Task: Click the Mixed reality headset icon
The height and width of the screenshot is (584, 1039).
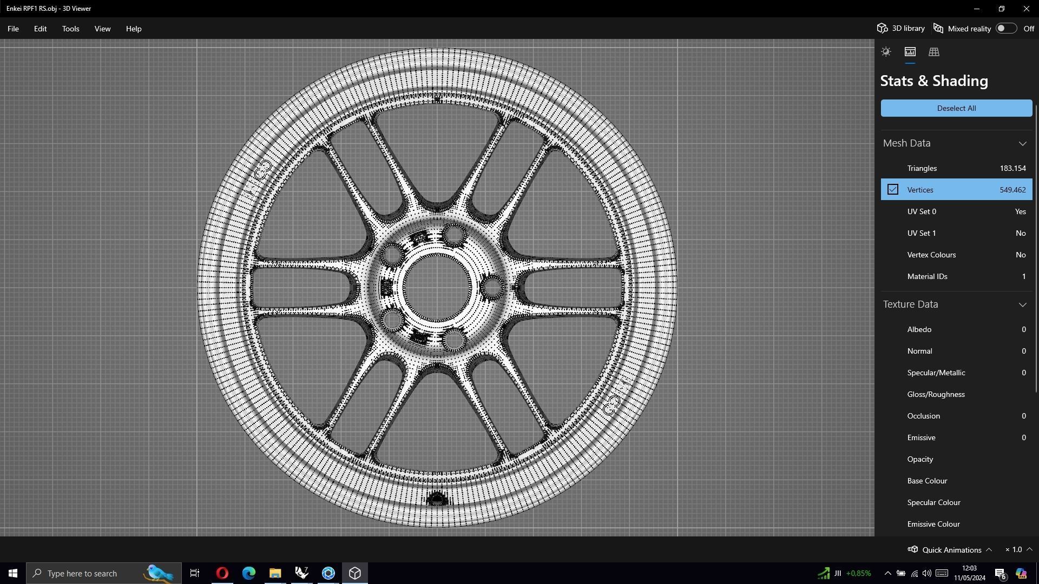Action: click(938, 29)
